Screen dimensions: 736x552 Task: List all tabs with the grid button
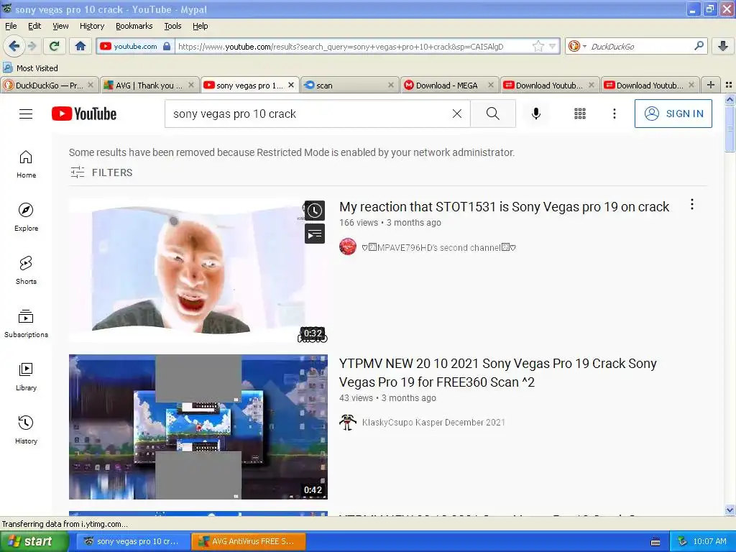tap(729, 85)
